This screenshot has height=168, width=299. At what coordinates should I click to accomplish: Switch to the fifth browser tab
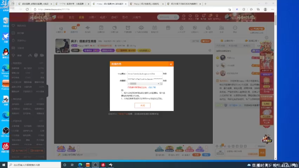[x=184, y=4]
